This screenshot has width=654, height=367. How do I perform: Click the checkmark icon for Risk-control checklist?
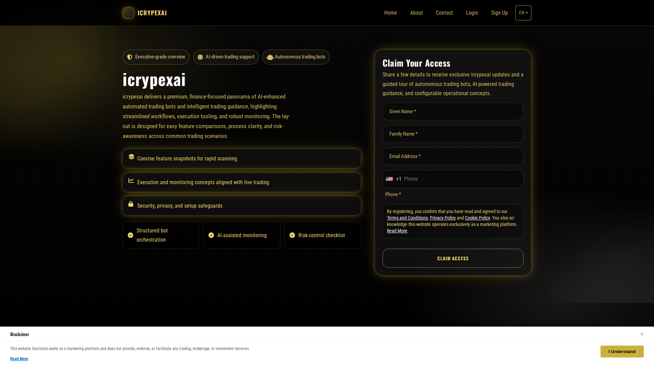(292, 235)
